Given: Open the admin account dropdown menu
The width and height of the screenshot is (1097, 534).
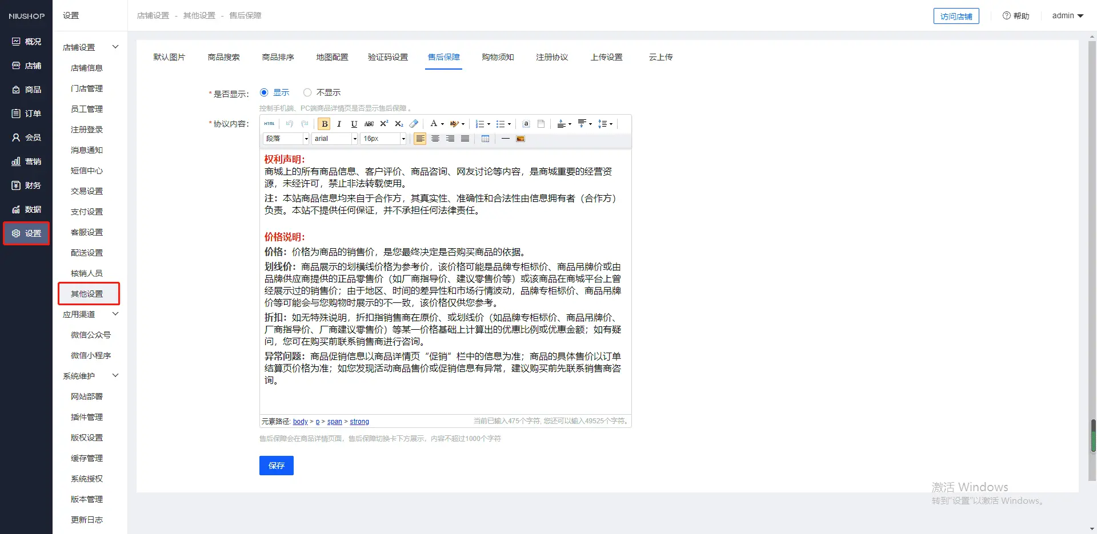Looking at the screenshot, I should point(1067,16).
